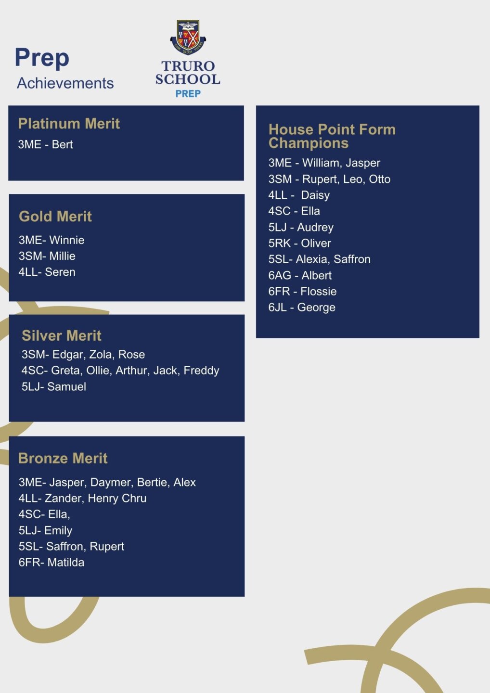The height and width of the screenshot is (693, 490).
Task: Click the Achievements subtitle
Action: (65, 83)
